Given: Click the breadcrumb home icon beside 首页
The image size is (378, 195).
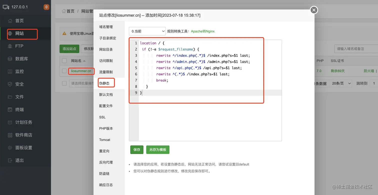Looking at the screenshot, I should coord(64,11).
